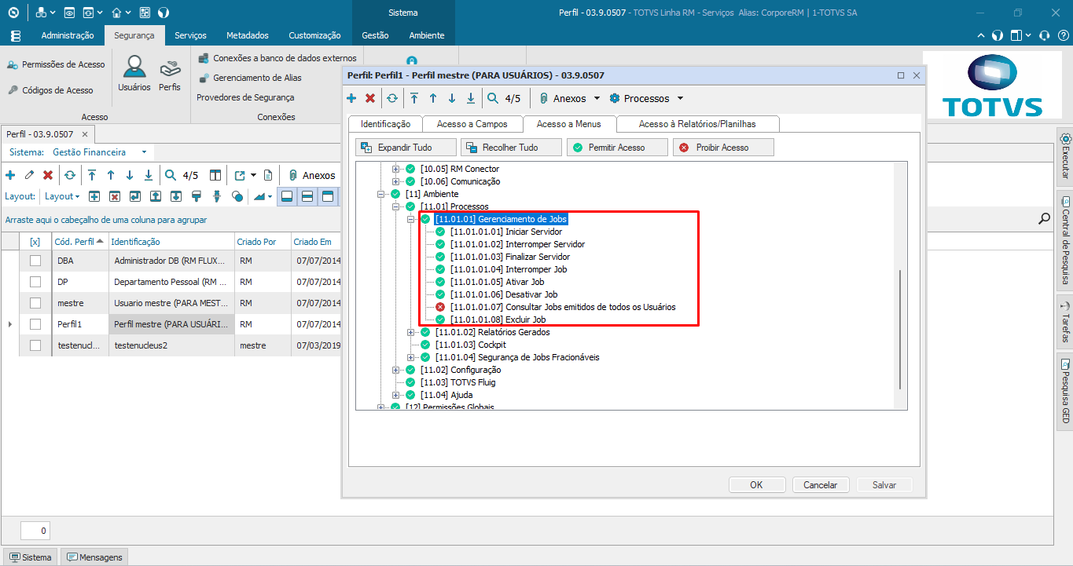Click the Permitir Acesso button
Image resolution: width=1073 pixels, height=566 pixels.
point(617,148)
